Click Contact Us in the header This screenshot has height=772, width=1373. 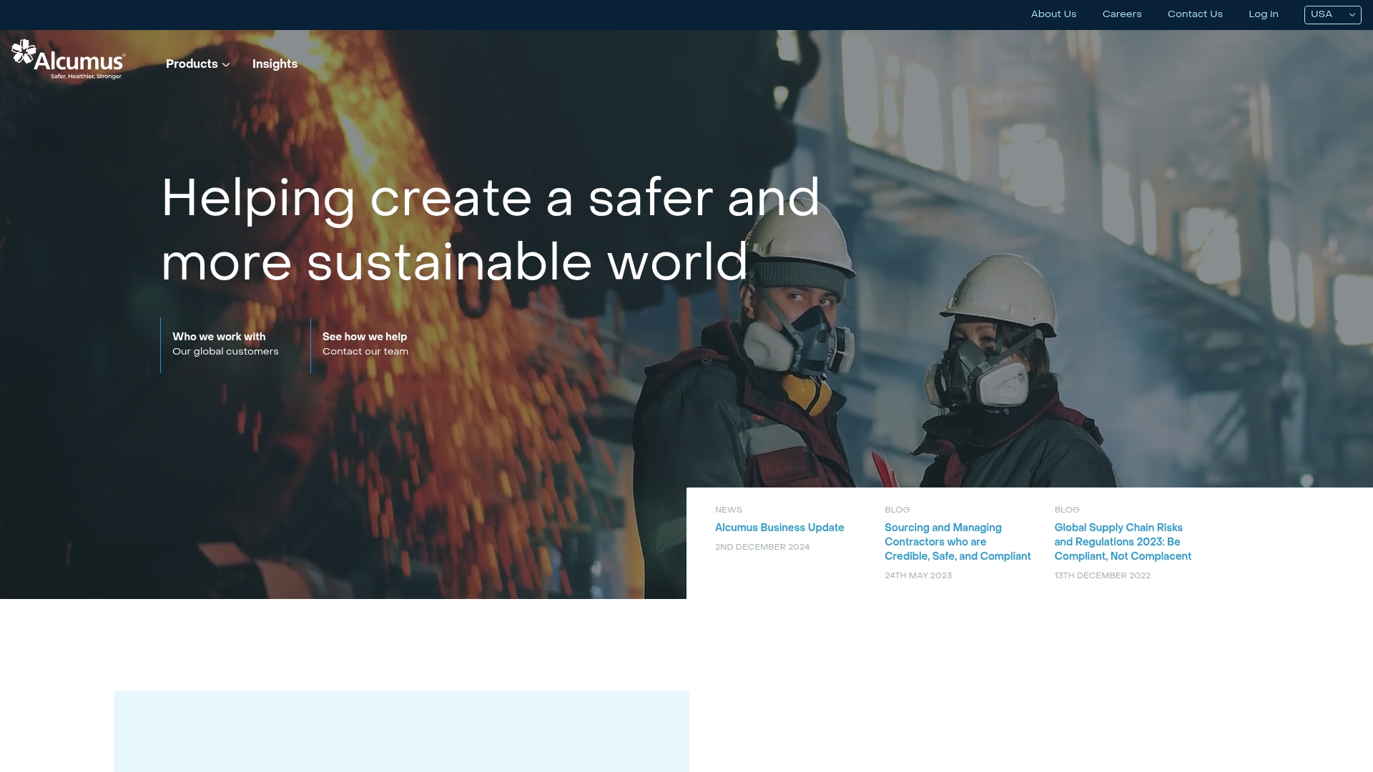coord(1194,14)
